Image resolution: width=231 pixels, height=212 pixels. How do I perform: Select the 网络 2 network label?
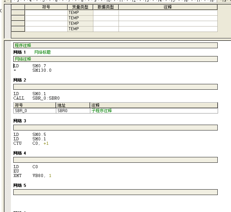click(20, 80)
